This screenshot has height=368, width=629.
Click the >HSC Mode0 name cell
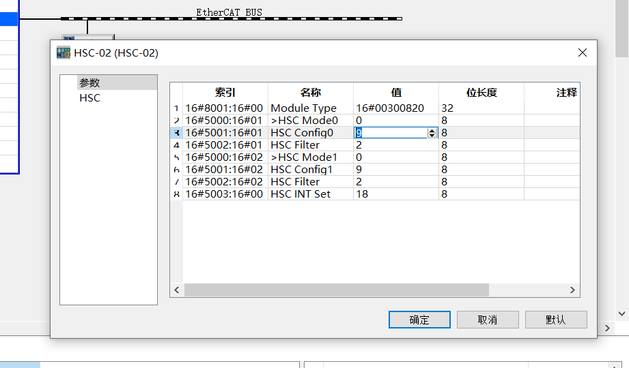coord(311,121)
